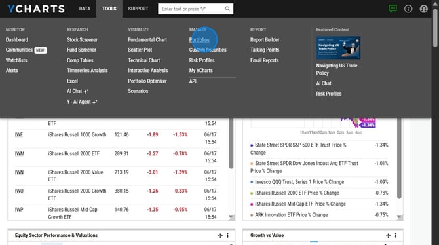The width and height of the screenshot is (439, 245).
Task: Open Report Builder
Action: coord(265,40)
